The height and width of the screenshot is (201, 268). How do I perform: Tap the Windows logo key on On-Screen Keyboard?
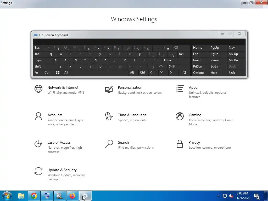coord(58,73)
